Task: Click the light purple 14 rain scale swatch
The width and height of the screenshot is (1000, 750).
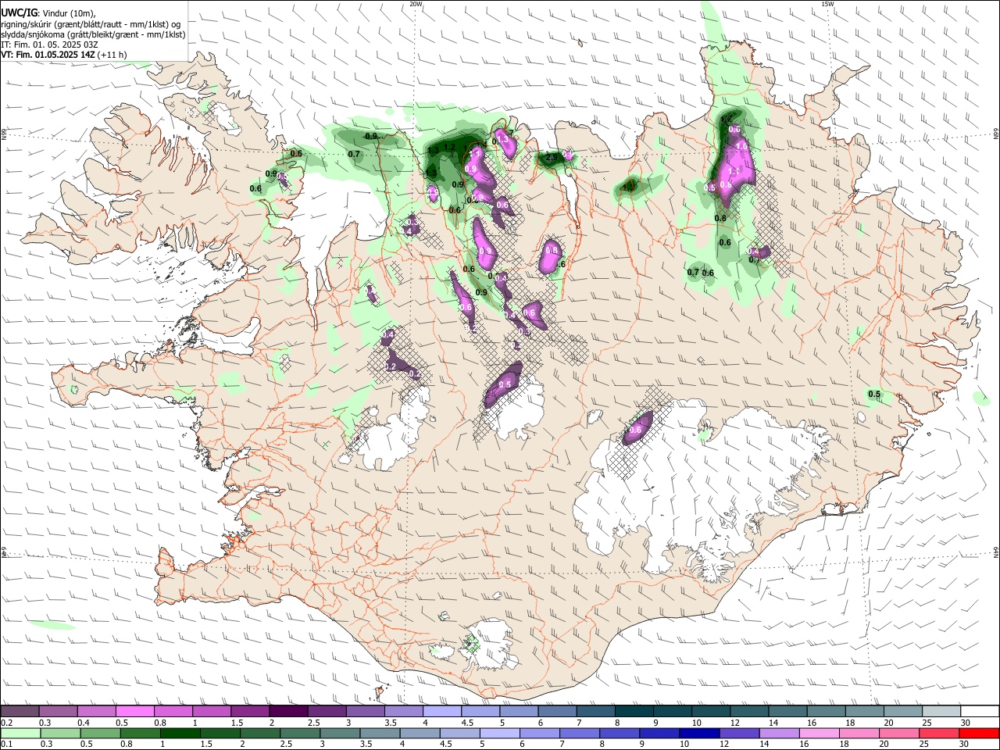Action: point(780,734)
